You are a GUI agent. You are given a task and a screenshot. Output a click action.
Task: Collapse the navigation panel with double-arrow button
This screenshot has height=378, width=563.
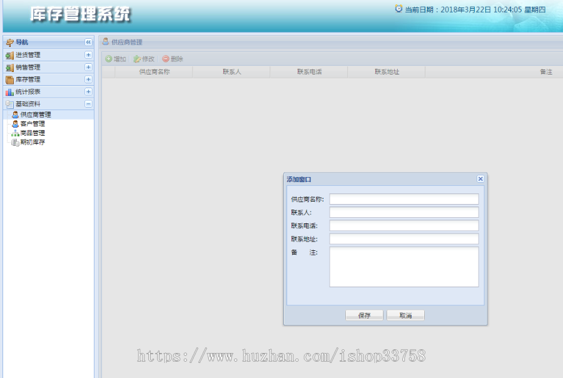point(88,43)
